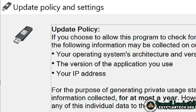Click the bullet before Your IP address

53,73
